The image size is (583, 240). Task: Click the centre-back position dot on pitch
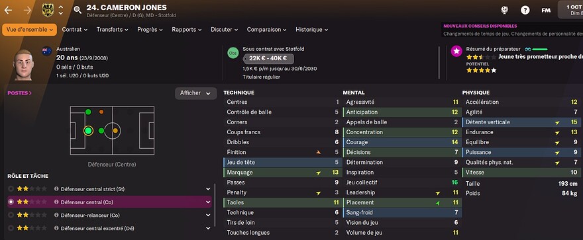click(x=88, y=130)
